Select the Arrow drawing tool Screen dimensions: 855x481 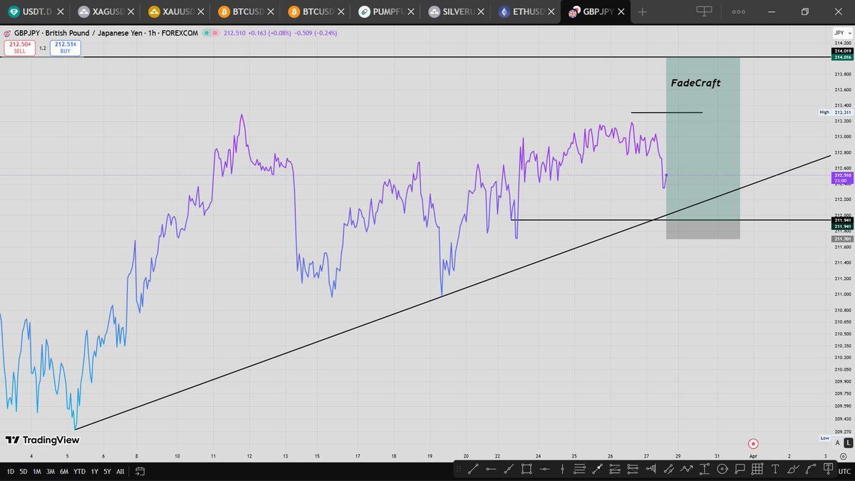pos(597,469)
